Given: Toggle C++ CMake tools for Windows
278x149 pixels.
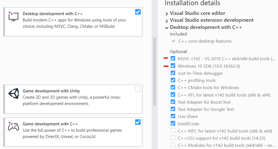Looking at the screenshot, I should click(173, 87).
